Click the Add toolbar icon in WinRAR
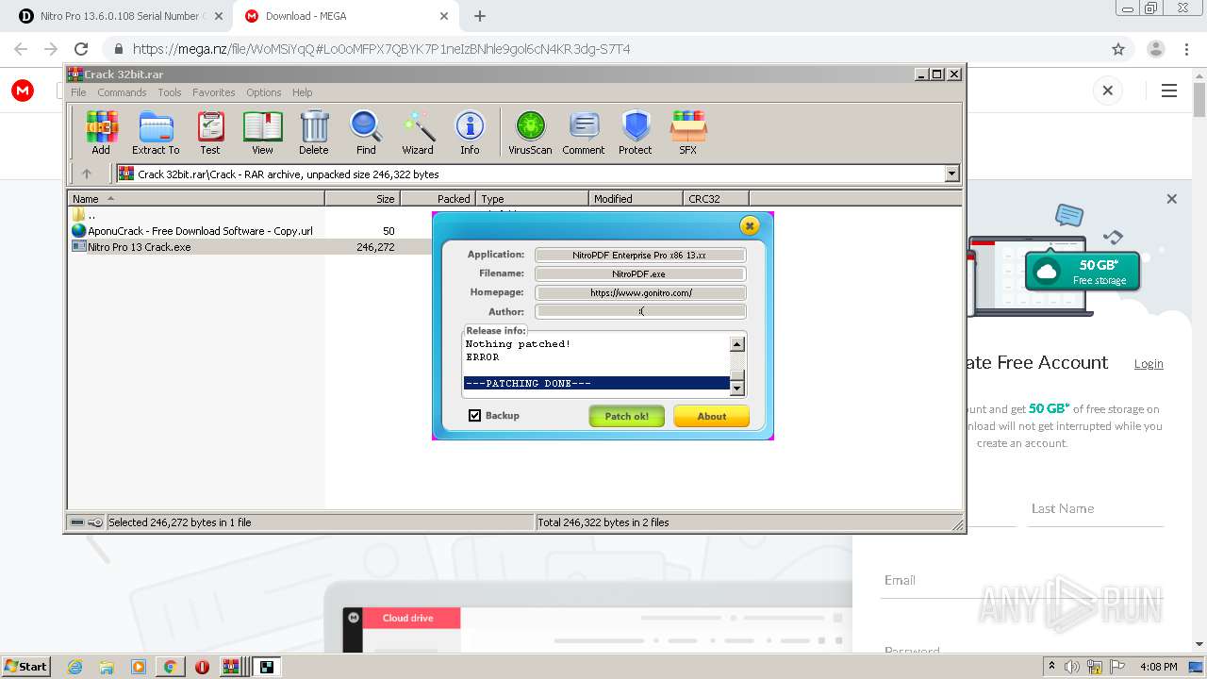Image resolution: width=1207 pixels, height=679 pixels. coord(101,132)
